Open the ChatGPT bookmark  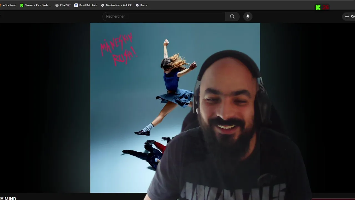click(63, 5)
